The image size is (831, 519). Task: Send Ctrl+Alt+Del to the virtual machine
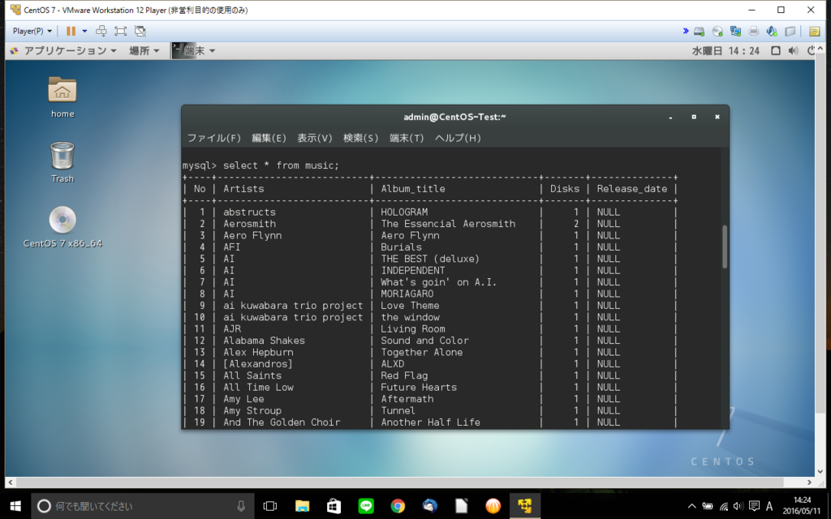[101, 32]
